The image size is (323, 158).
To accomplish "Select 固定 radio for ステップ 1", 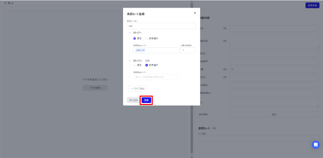I will pos(135,39).
